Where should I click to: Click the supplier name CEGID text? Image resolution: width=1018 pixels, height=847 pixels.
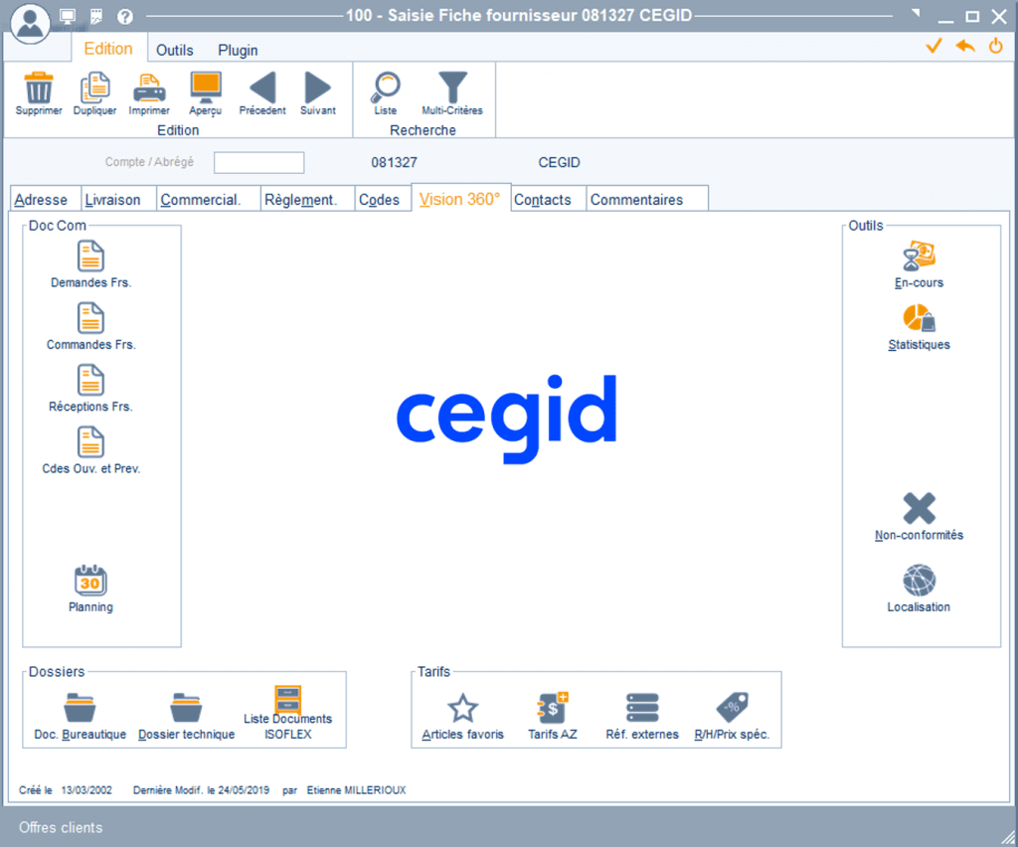559,162
